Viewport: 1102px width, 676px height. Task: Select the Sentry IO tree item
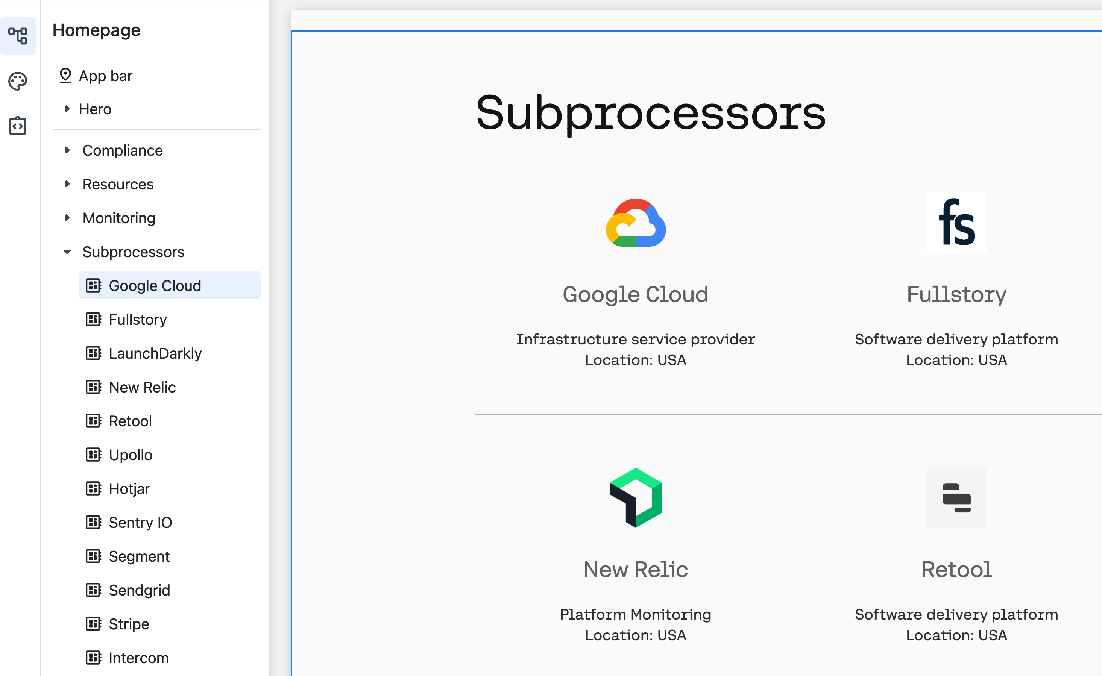[170, 522]
